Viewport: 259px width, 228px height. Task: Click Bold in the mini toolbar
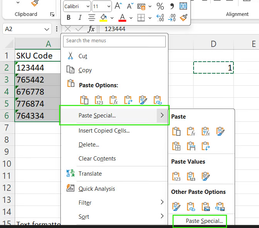pyautogui.click(x=69, y=17)
